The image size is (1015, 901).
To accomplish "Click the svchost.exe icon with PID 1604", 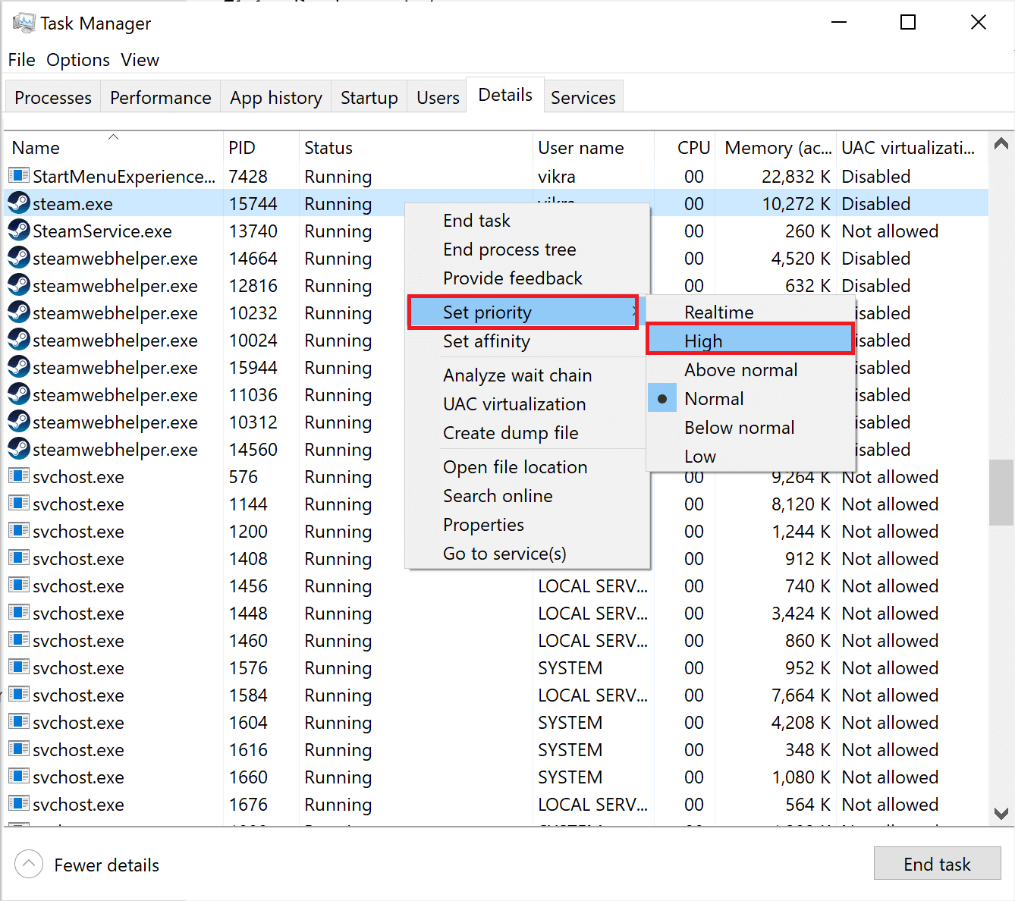I will point(17,722).
